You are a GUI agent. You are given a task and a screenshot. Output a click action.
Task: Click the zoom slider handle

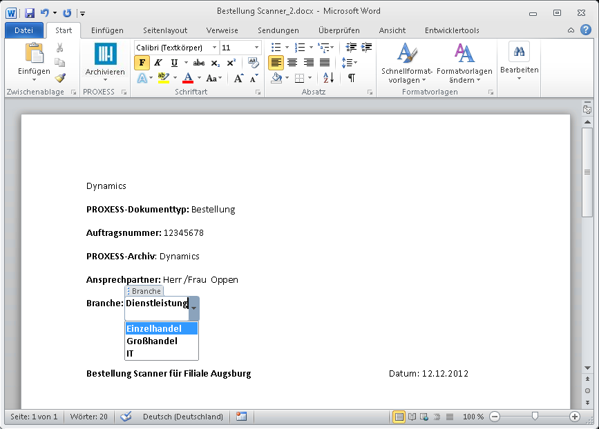pyautogui.click(x=535, y=417)
